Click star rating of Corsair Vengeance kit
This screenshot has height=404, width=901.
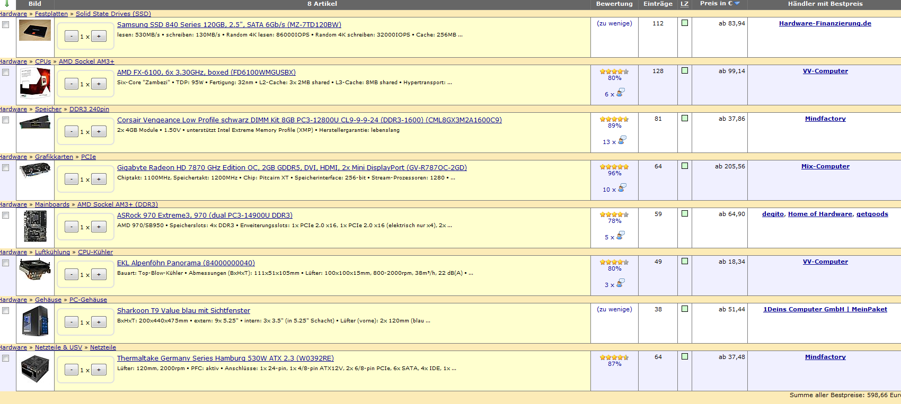(x=614, y=119)
